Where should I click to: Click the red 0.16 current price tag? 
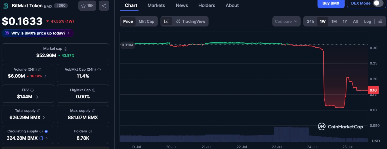click(373, 90)
